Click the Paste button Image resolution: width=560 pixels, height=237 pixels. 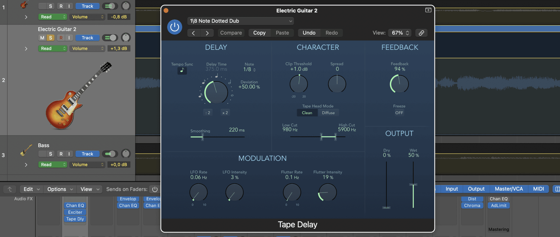[282, 33]
